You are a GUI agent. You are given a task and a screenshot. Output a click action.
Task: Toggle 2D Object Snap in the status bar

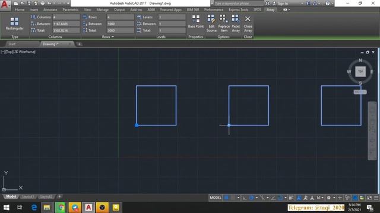tap(280, 198)
